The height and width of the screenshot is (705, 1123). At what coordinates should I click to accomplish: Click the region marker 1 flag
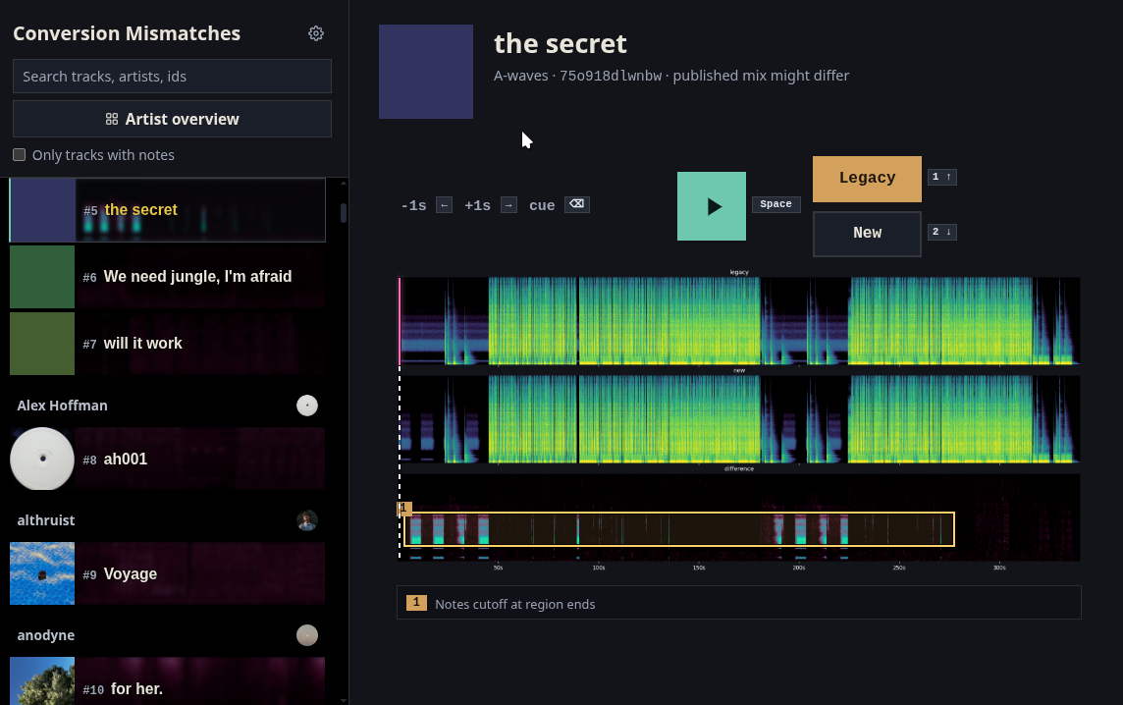coord(403,509)
